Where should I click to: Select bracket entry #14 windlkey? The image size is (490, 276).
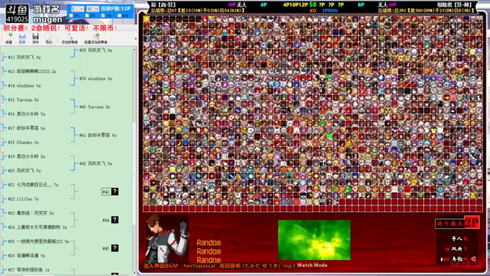(x=24, y=85)
